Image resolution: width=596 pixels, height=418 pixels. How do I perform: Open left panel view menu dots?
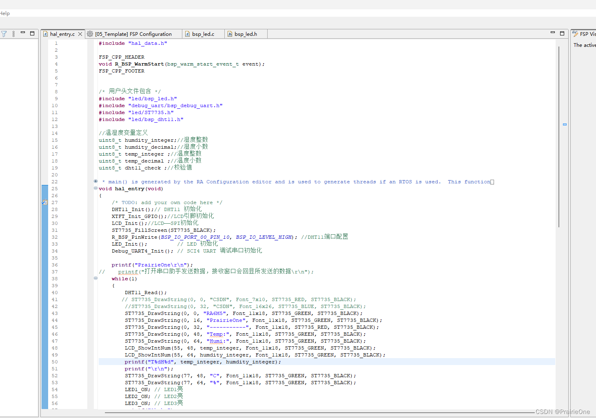click(13, 34)
